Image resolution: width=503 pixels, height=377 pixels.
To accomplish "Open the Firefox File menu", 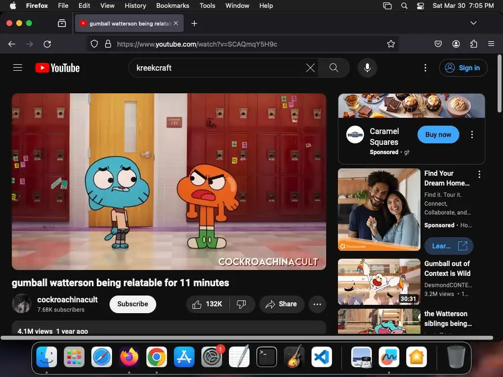I will [63, 5].
